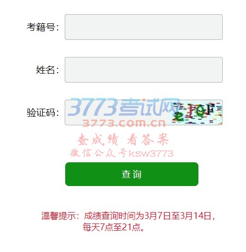Click the blue 3773 logo digits

coord(93,107)
